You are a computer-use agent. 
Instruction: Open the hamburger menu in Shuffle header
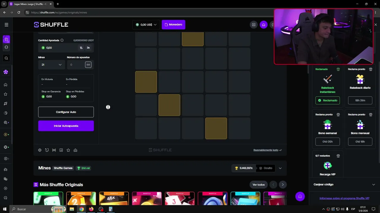[x=6, y=25]
